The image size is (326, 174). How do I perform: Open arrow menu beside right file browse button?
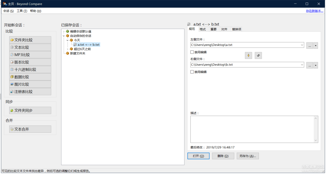coord(315,65)
